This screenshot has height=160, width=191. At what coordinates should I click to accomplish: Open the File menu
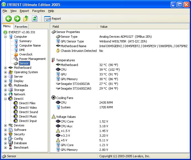[5, 11]
